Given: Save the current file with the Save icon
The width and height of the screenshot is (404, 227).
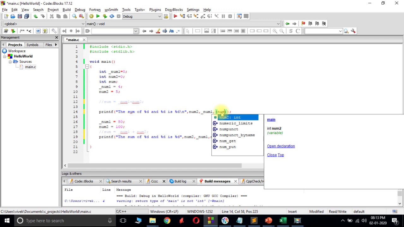Looking at the screenshot, I should (20, 16).
